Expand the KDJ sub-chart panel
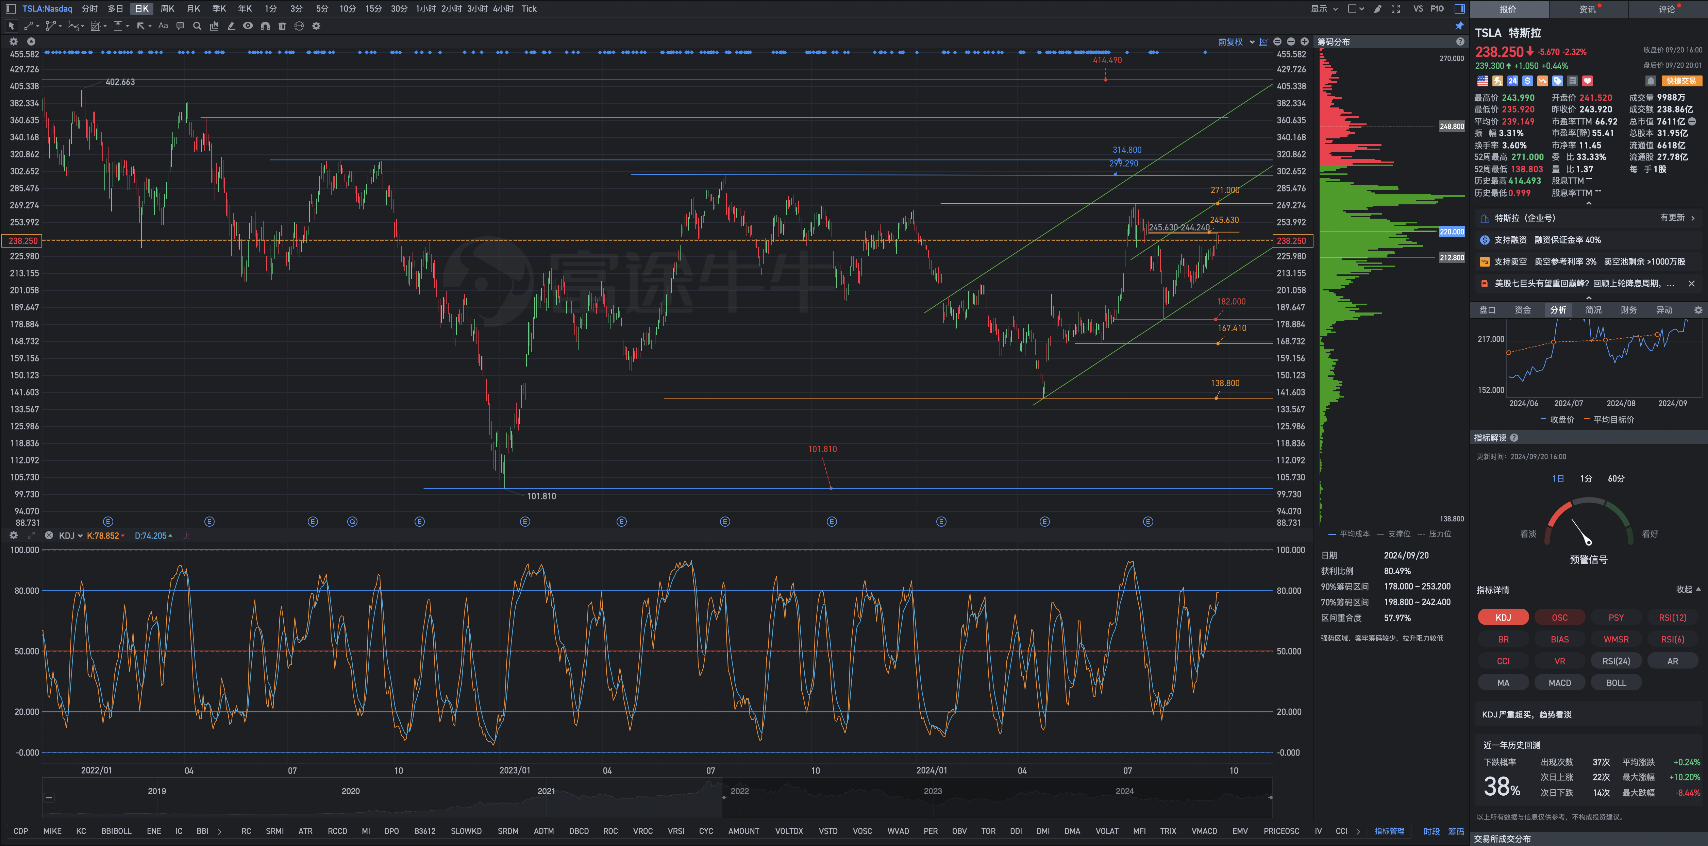The width and height of the screenshot is (1708, 846). (31, 535)
